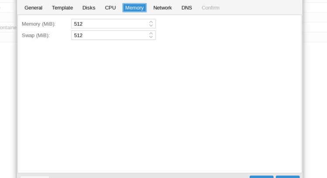Open the Template tab
Viewport: 327px width, 178px height.
click(x=62, y=8)
